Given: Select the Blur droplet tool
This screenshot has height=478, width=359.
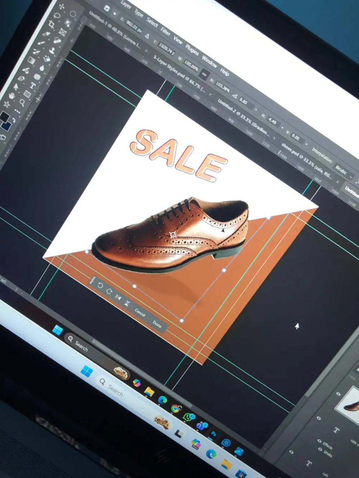Looking at the screenshot, I should 42,68.
